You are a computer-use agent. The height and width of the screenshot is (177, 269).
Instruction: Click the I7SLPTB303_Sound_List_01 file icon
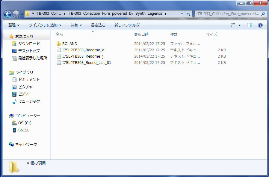tap(59, 63)
